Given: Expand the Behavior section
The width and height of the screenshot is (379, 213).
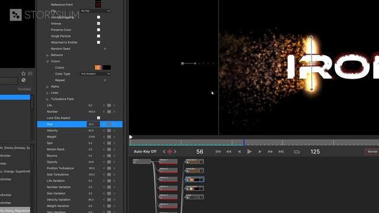Looking at the screenshot, I should click(47, 55).
